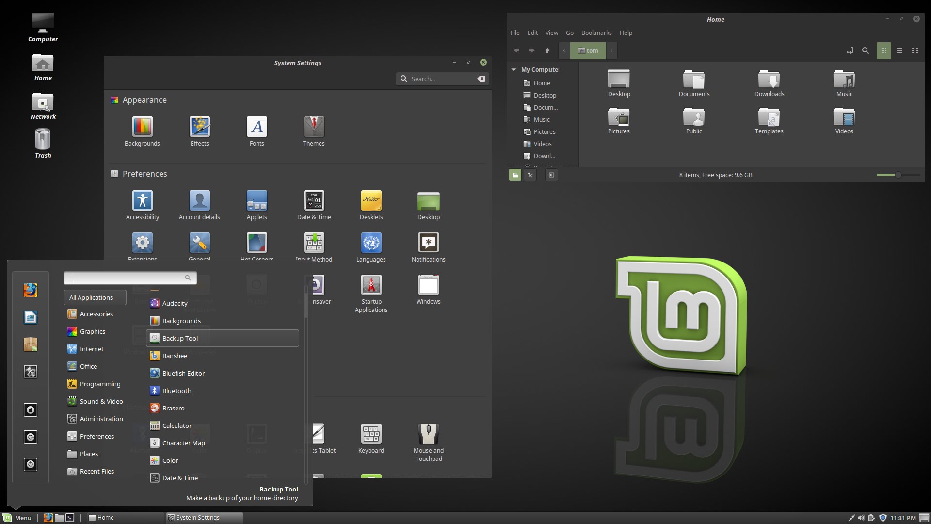Toggle the list view in file manager
The height and width of the screenshot is (524, 931).
click(x=899, y=50)
